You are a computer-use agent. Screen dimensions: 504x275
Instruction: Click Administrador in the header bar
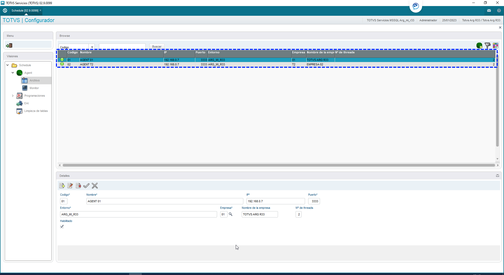428,20
